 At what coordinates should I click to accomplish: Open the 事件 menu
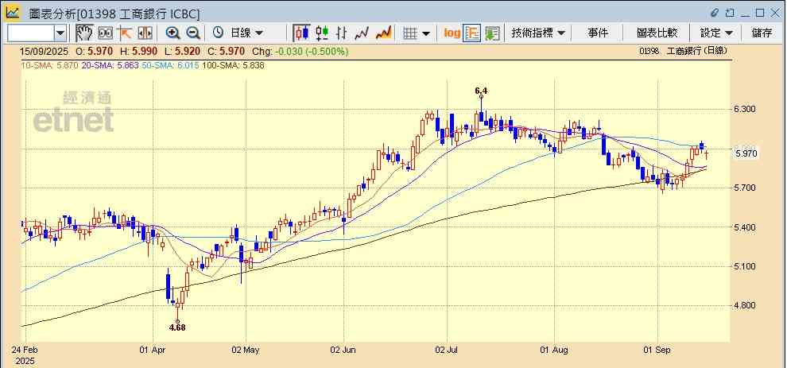(x=597, y=33)
